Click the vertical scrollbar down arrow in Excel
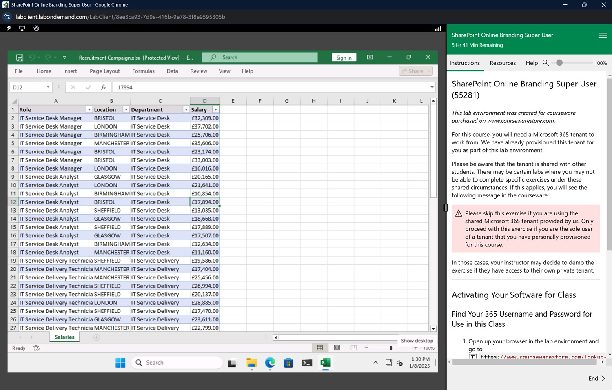Screen dimensions: 612x390 click(x=433, y=328)
